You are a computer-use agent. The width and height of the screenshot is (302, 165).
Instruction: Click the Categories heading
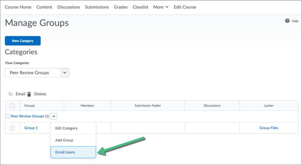point(21,52)
